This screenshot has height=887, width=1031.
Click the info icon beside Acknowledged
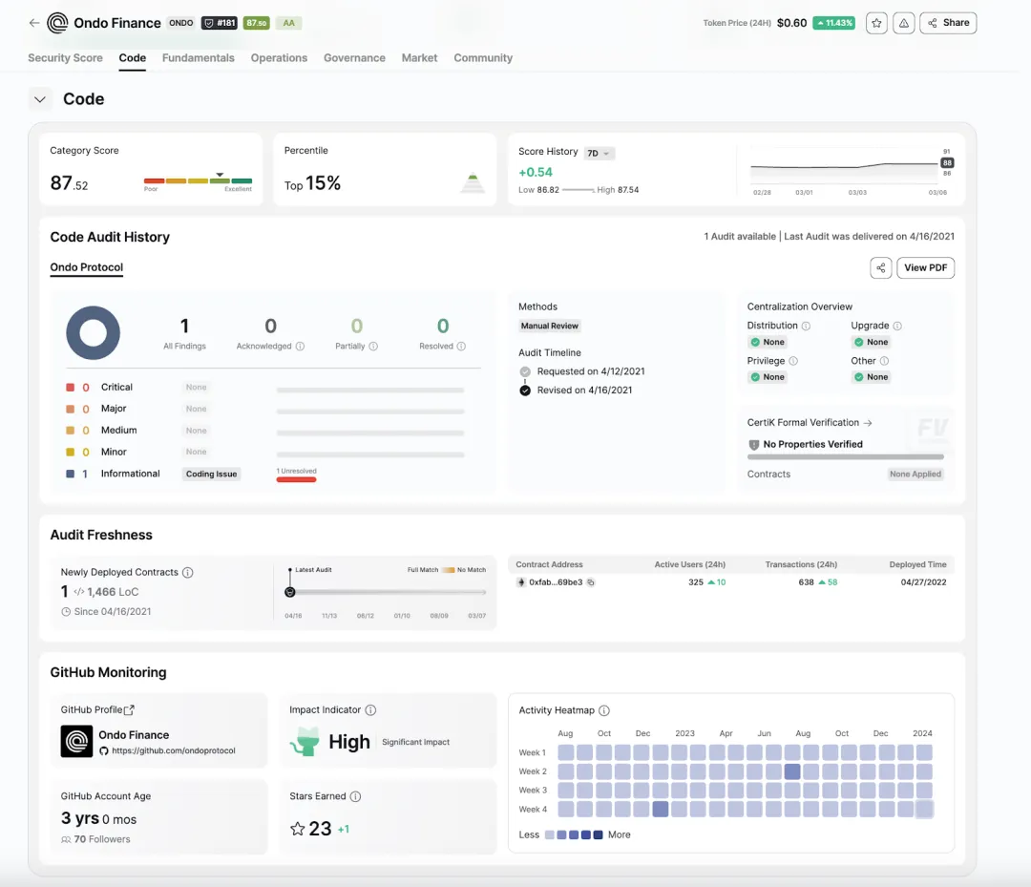point(301,347)
